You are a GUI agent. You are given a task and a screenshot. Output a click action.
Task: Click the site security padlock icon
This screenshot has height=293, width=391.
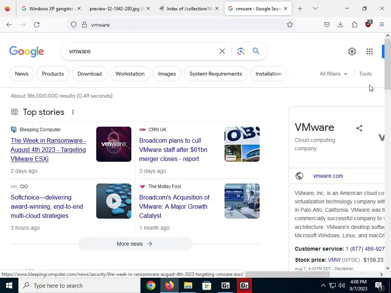[84, 25]
